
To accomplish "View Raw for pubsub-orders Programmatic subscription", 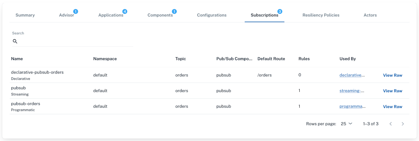I will tap(393, 107).
